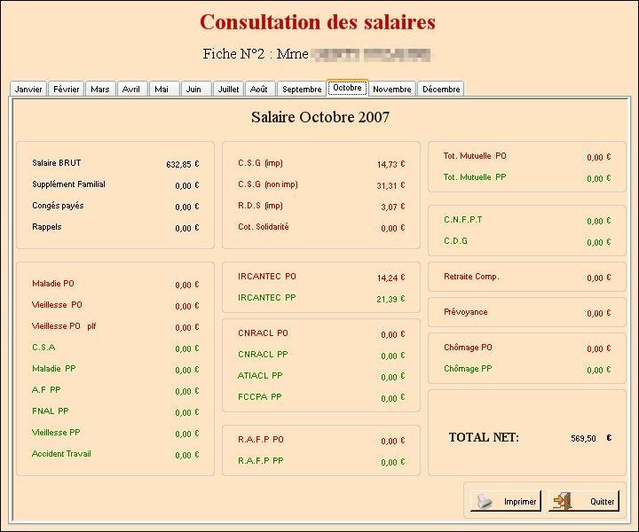Click the Salaire BRUT amount 632,85 €
This screenshot has width=639, height=532.
(183, 164)
